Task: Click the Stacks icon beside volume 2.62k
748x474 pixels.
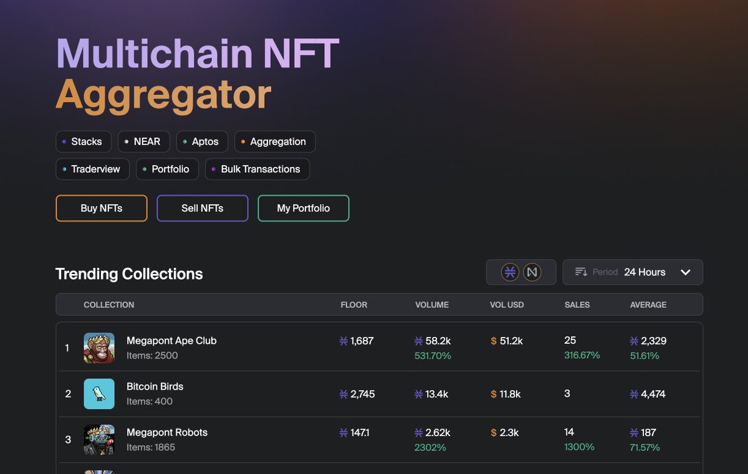Action: coord(418,432)
